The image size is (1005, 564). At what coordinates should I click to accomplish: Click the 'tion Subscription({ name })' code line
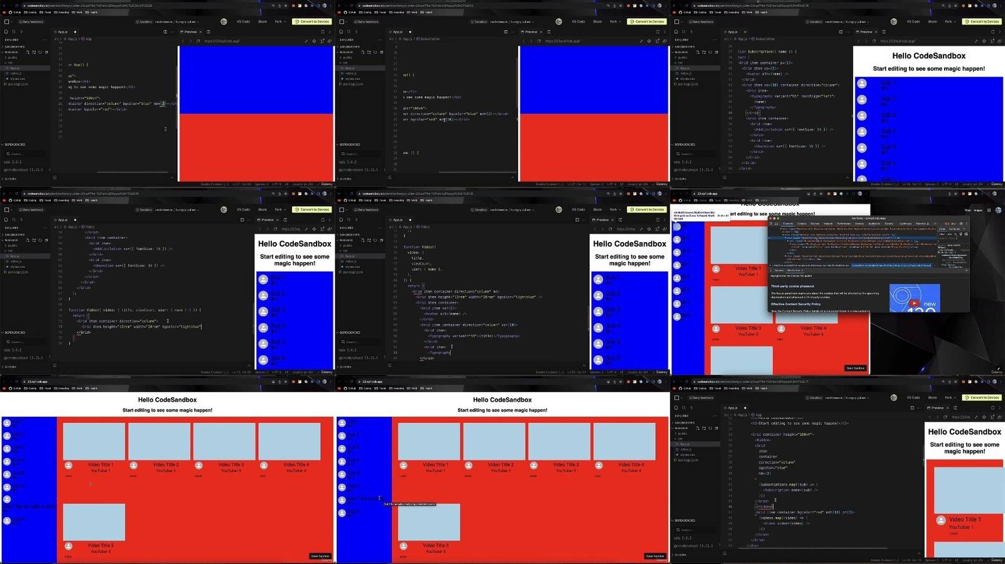pos(767,51)
